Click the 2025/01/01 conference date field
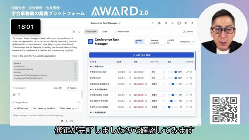Image resolution: width=249 pixels, height=140 pixels. coord(187,42)
